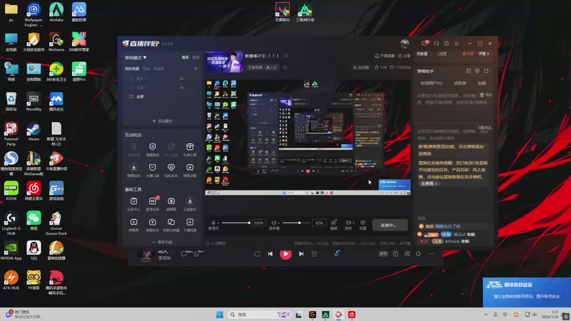Screen dimensions: 571x321
Task: Expand 详情 chevron in top right panel
Action: (x=484, y=53)
